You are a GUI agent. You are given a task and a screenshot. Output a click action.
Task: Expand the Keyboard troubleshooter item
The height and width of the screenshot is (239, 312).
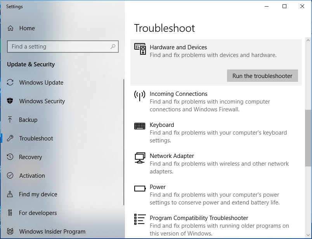pyautogui.click(x=162, y=125)
